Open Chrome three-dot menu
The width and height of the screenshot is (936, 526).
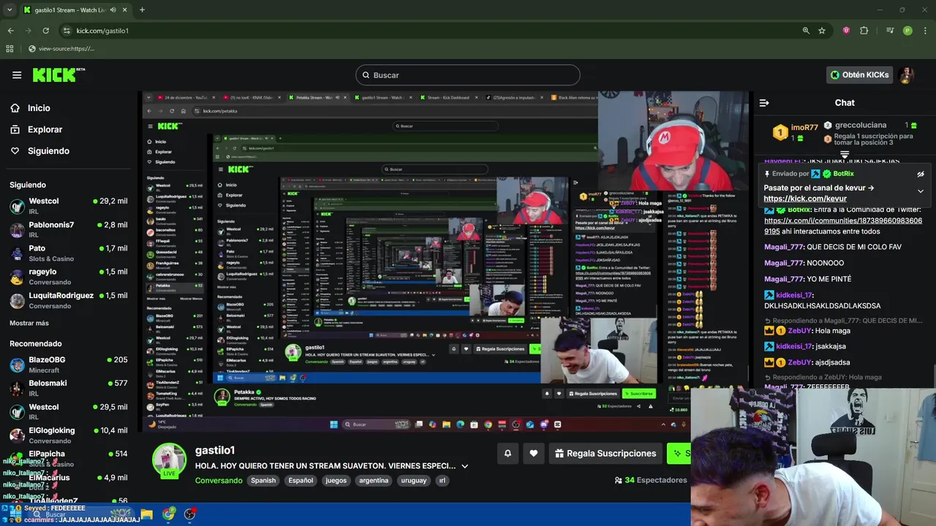coord(925,31)
